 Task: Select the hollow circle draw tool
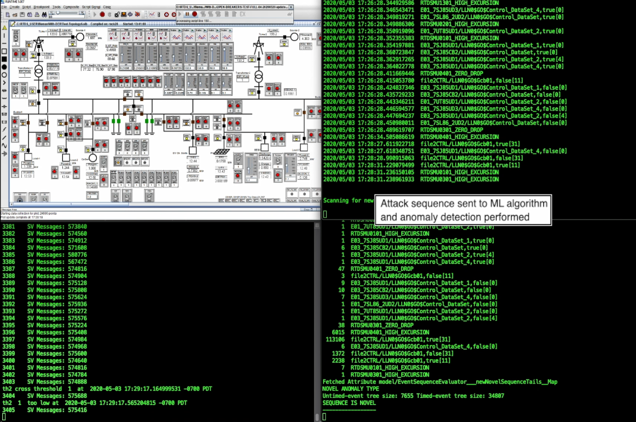[4, 75]
